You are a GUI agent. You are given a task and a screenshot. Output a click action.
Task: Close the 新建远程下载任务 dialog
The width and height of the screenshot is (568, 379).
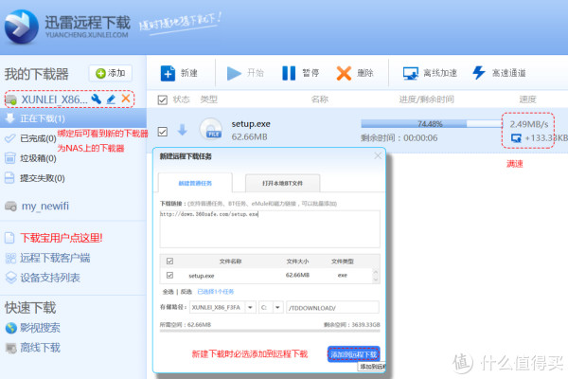(x=378, y=155)
